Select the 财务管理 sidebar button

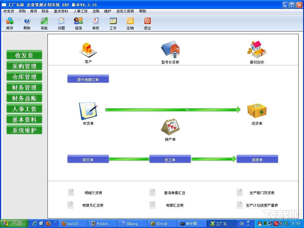click(x=24, y=87)
